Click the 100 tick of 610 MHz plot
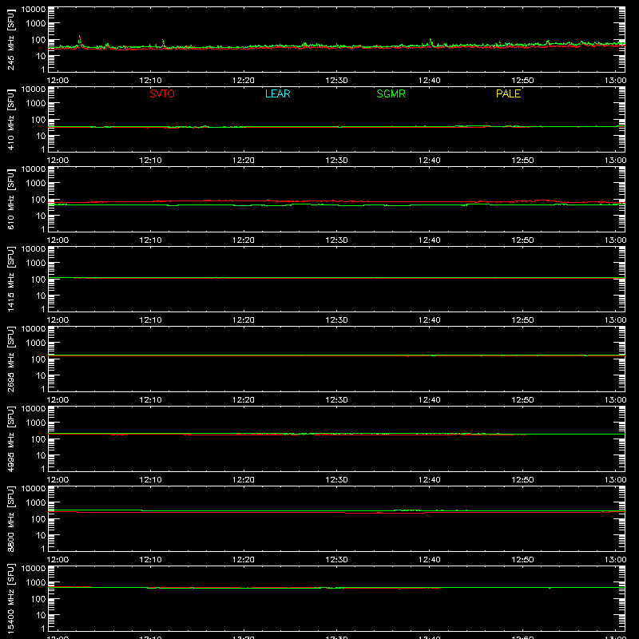The image size is (639, 639). (x=38, y=200)
